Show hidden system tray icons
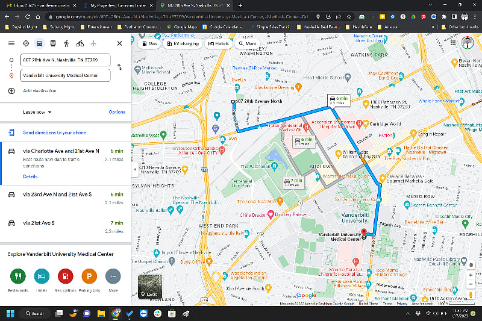 tap(408, 314)
